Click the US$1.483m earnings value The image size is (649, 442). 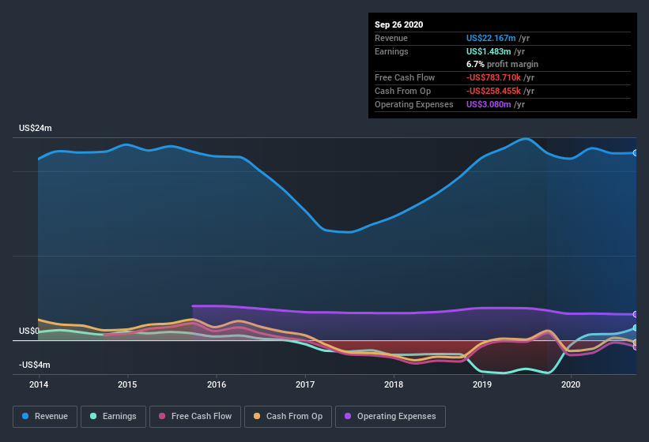489,51
